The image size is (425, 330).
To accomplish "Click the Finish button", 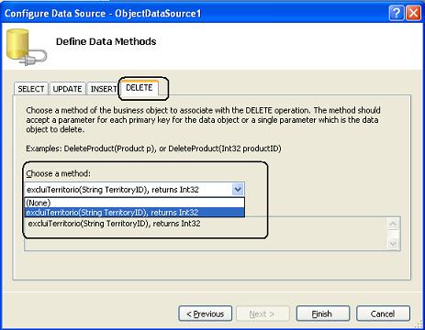I will pos(323,313).
